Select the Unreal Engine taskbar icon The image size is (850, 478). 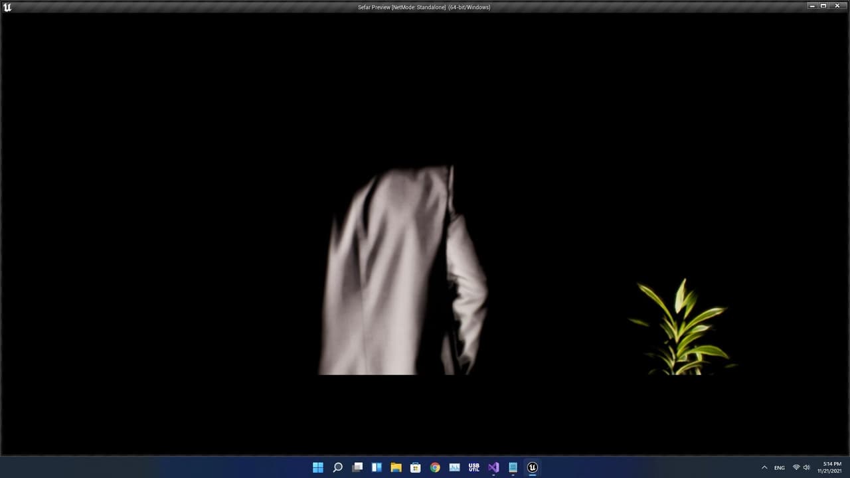(x=532, y=467)
